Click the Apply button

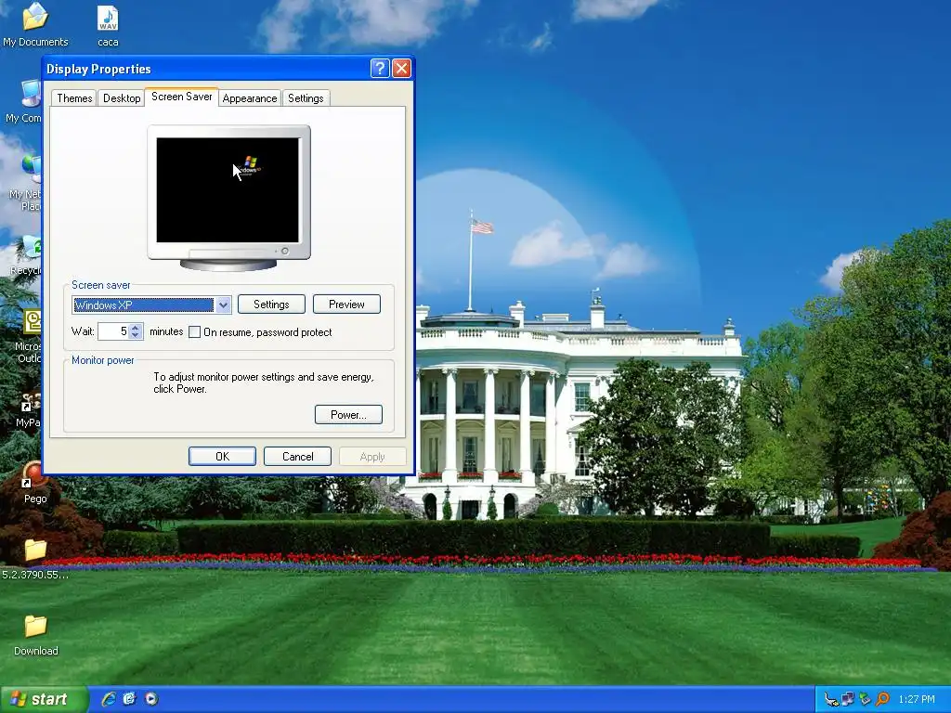372,457
